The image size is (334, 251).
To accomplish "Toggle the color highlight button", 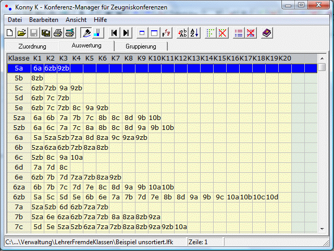I will (x=98, y=33).
